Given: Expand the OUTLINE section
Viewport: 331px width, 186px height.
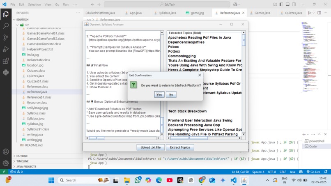Looking at the screenshot, I should pyautogui.click(x=22, y=156).
